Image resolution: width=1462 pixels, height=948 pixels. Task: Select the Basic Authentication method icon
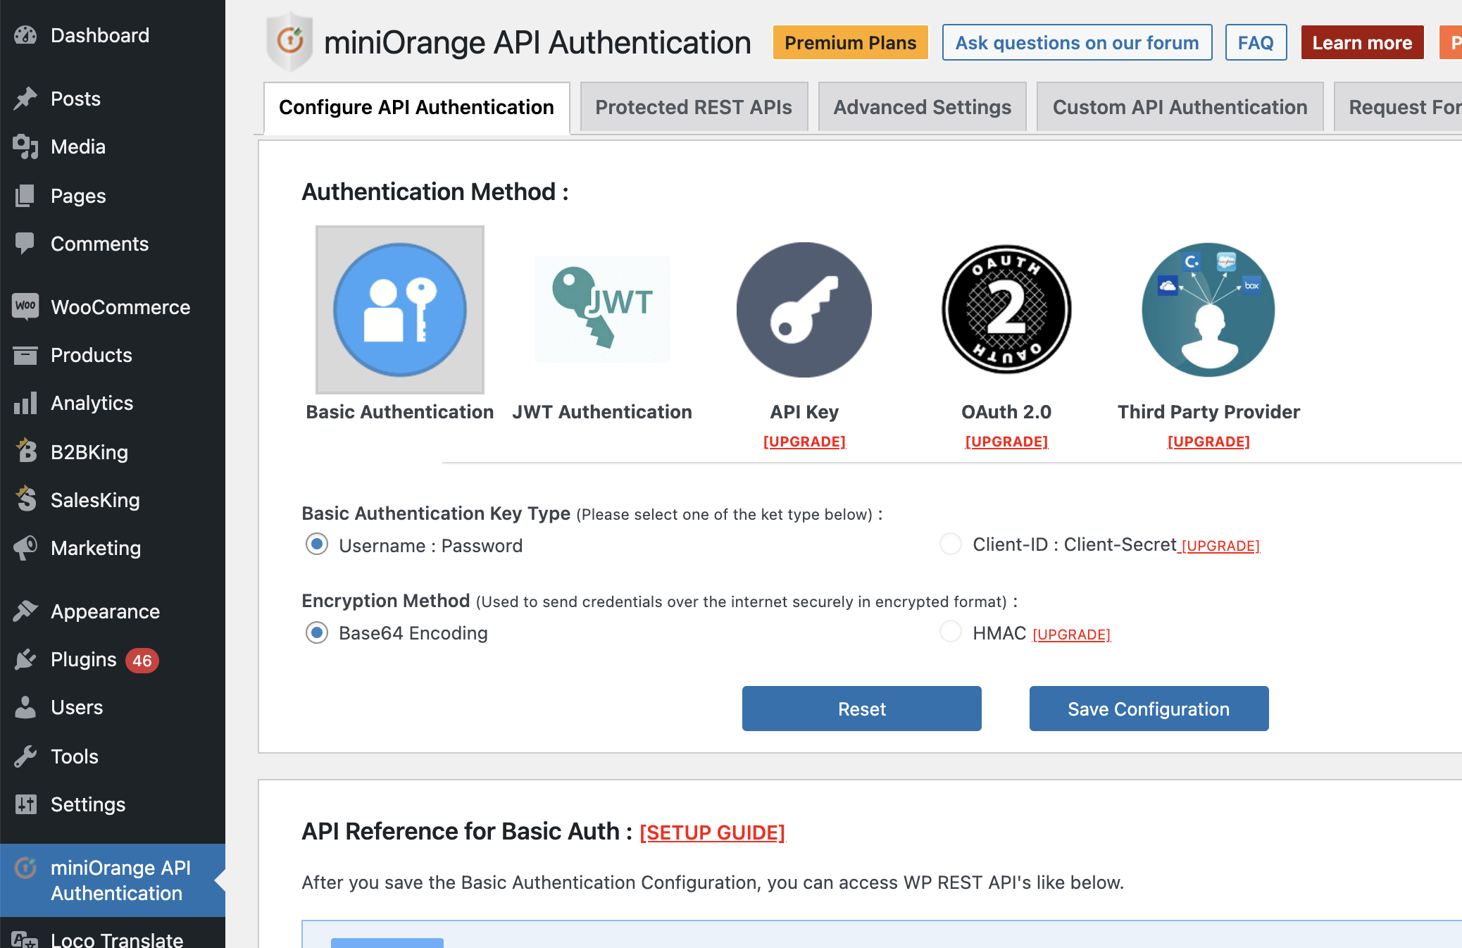pyautogui.click(x=400, y=310)
